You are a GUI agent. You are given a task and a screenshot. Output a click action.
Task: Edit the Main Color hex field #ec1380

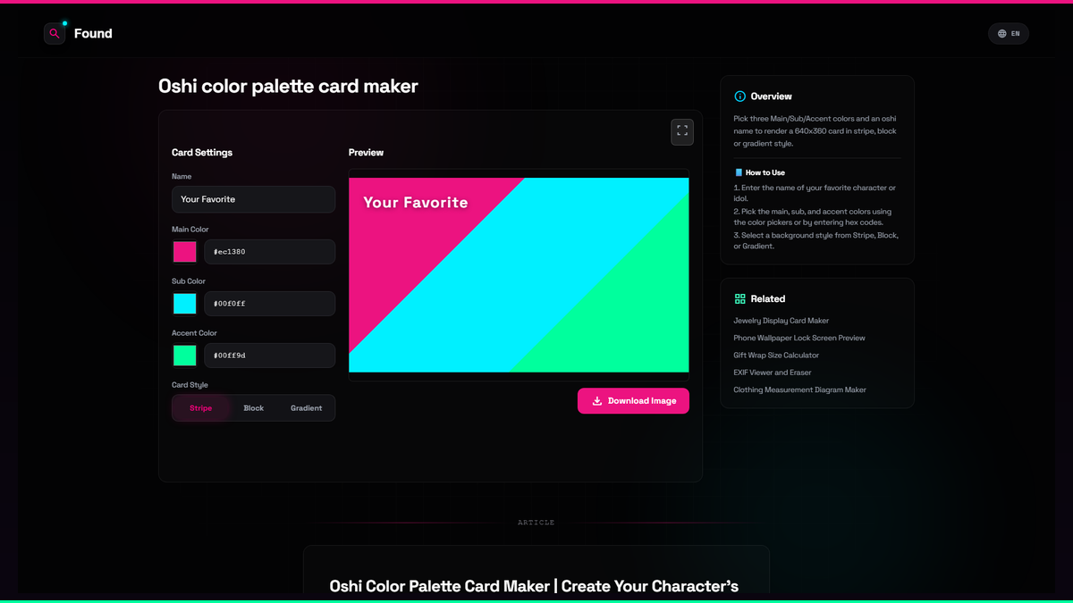(269, 252)
